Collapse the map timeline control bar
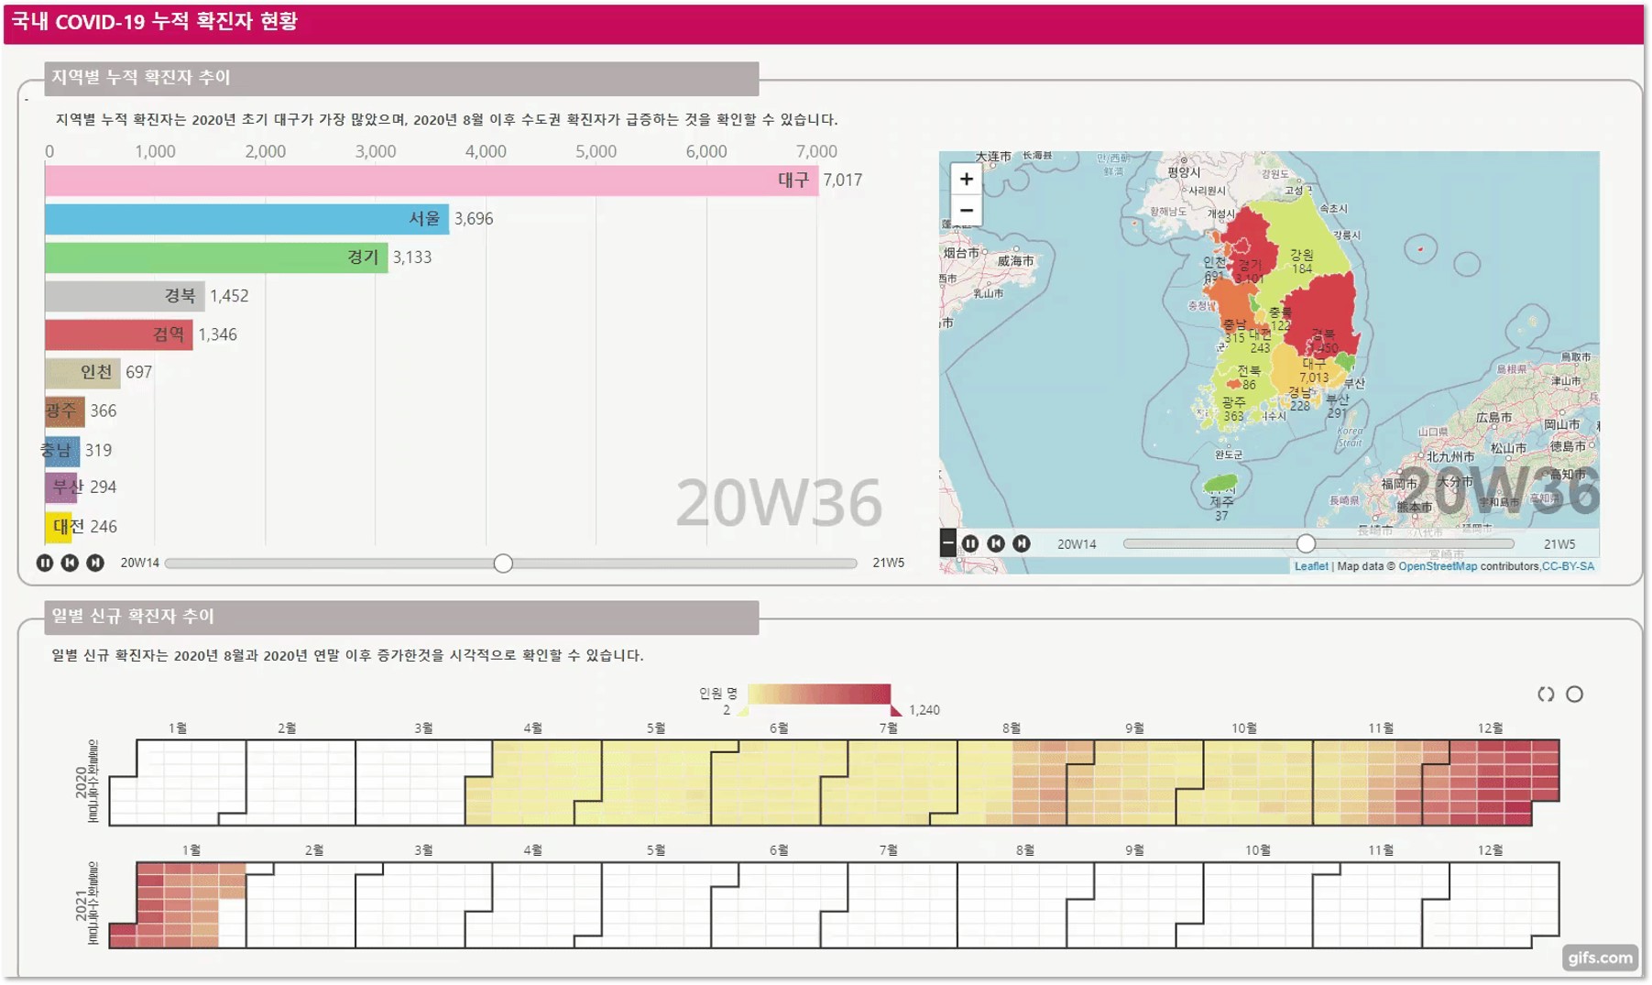1652x985 pixels. coord(947,543)
